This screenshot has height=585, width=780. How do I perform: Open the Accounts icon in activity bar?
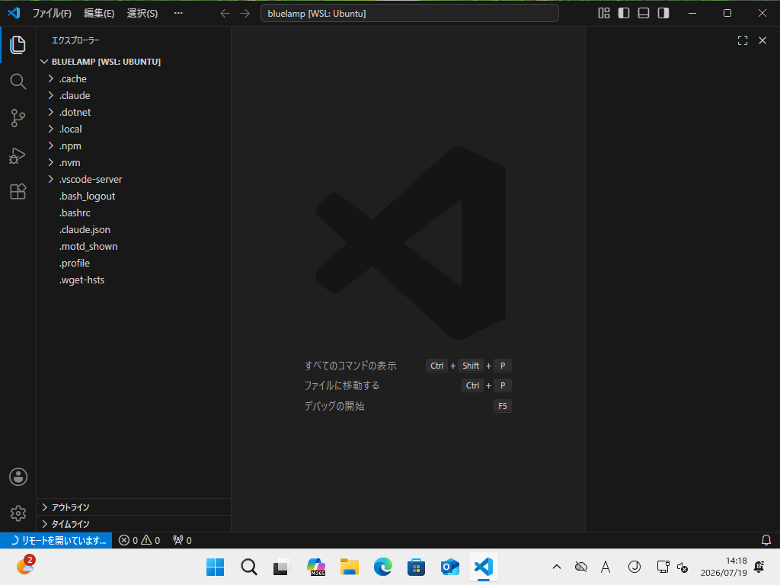tap(18, 477)
